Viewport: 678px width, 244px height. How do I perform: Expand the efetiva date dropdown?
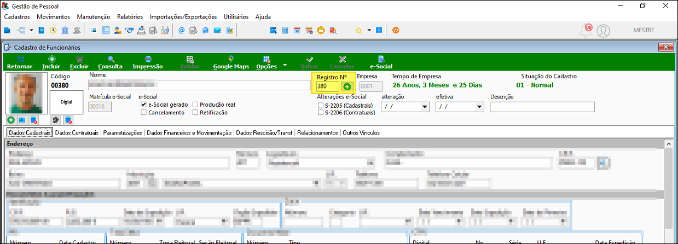[480, 107]
